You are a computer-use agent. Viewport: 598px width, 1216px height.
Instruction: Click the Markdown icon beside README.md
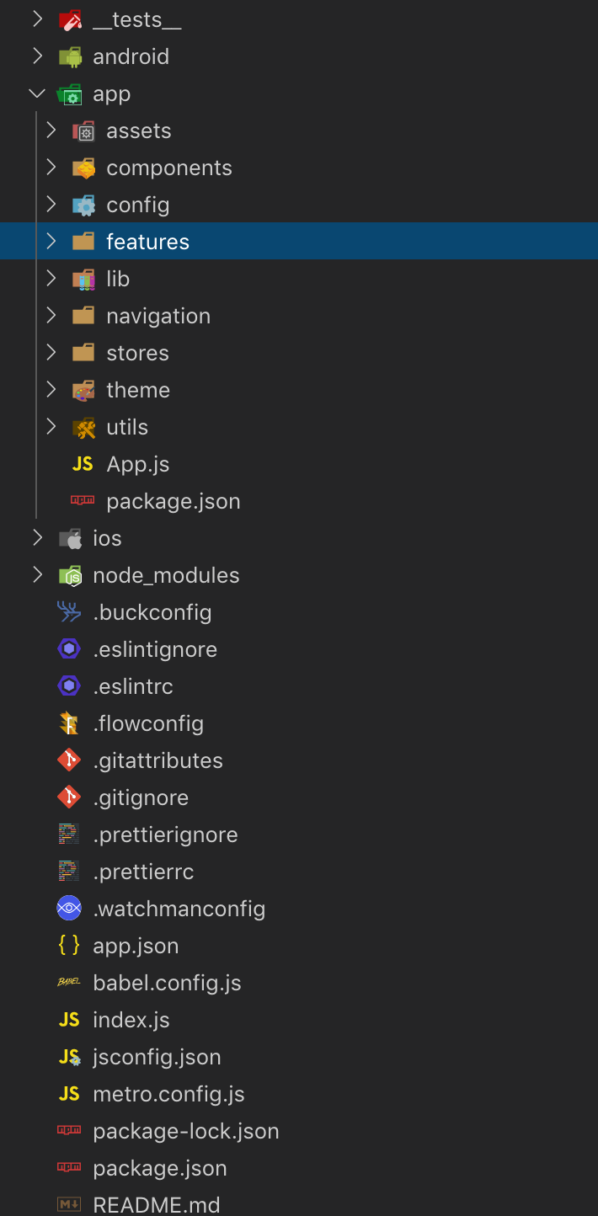coord(69,1205)
